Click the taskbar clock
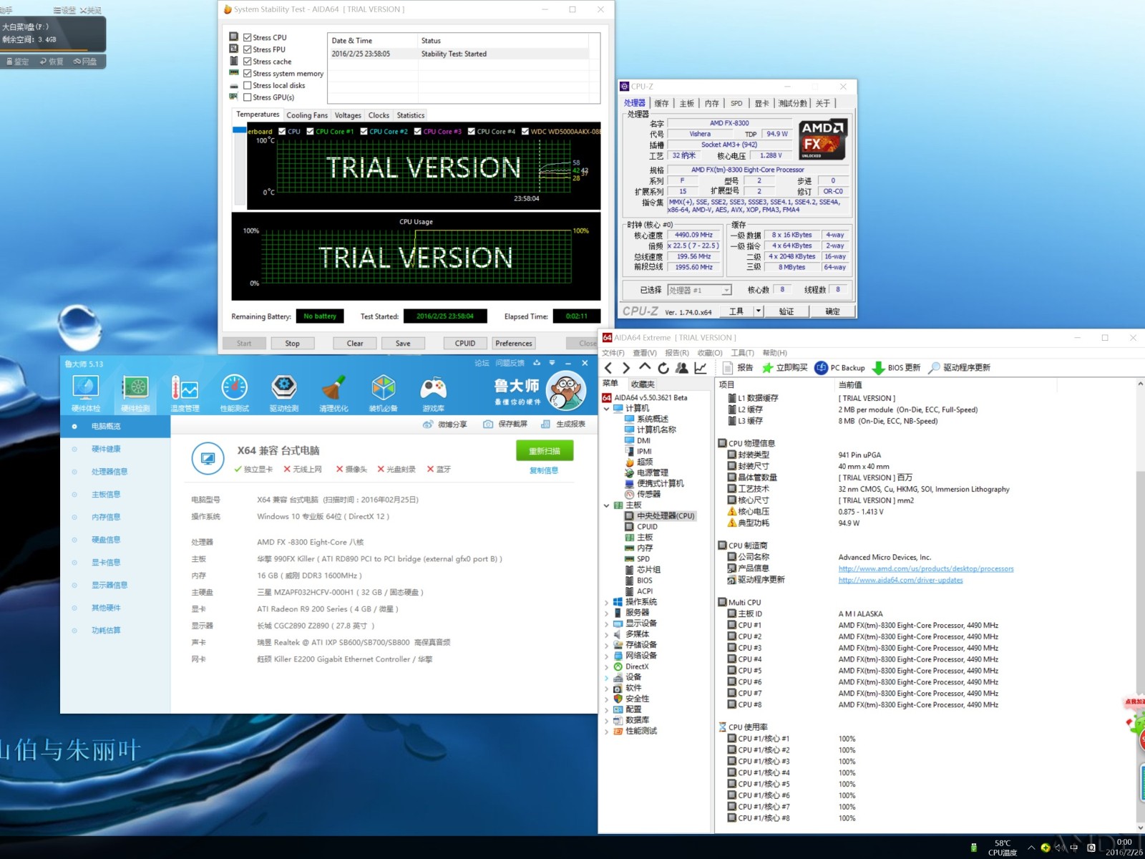The height and width of the screenshot is (859, 1145). pos(1124,848)
